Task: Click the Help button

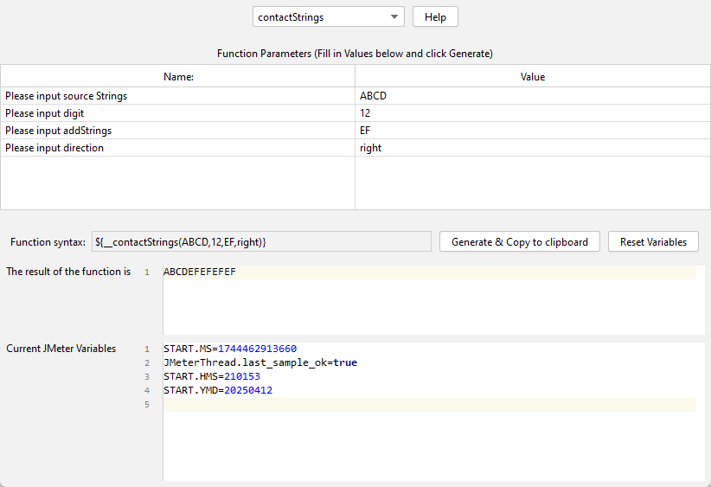Action: (435, 17)
